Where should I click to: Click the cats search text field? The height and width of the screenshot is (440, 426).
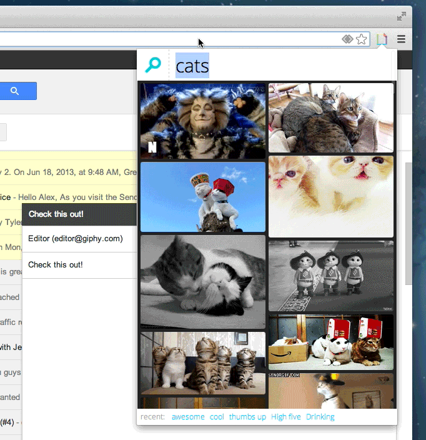(x=282, y=66)
